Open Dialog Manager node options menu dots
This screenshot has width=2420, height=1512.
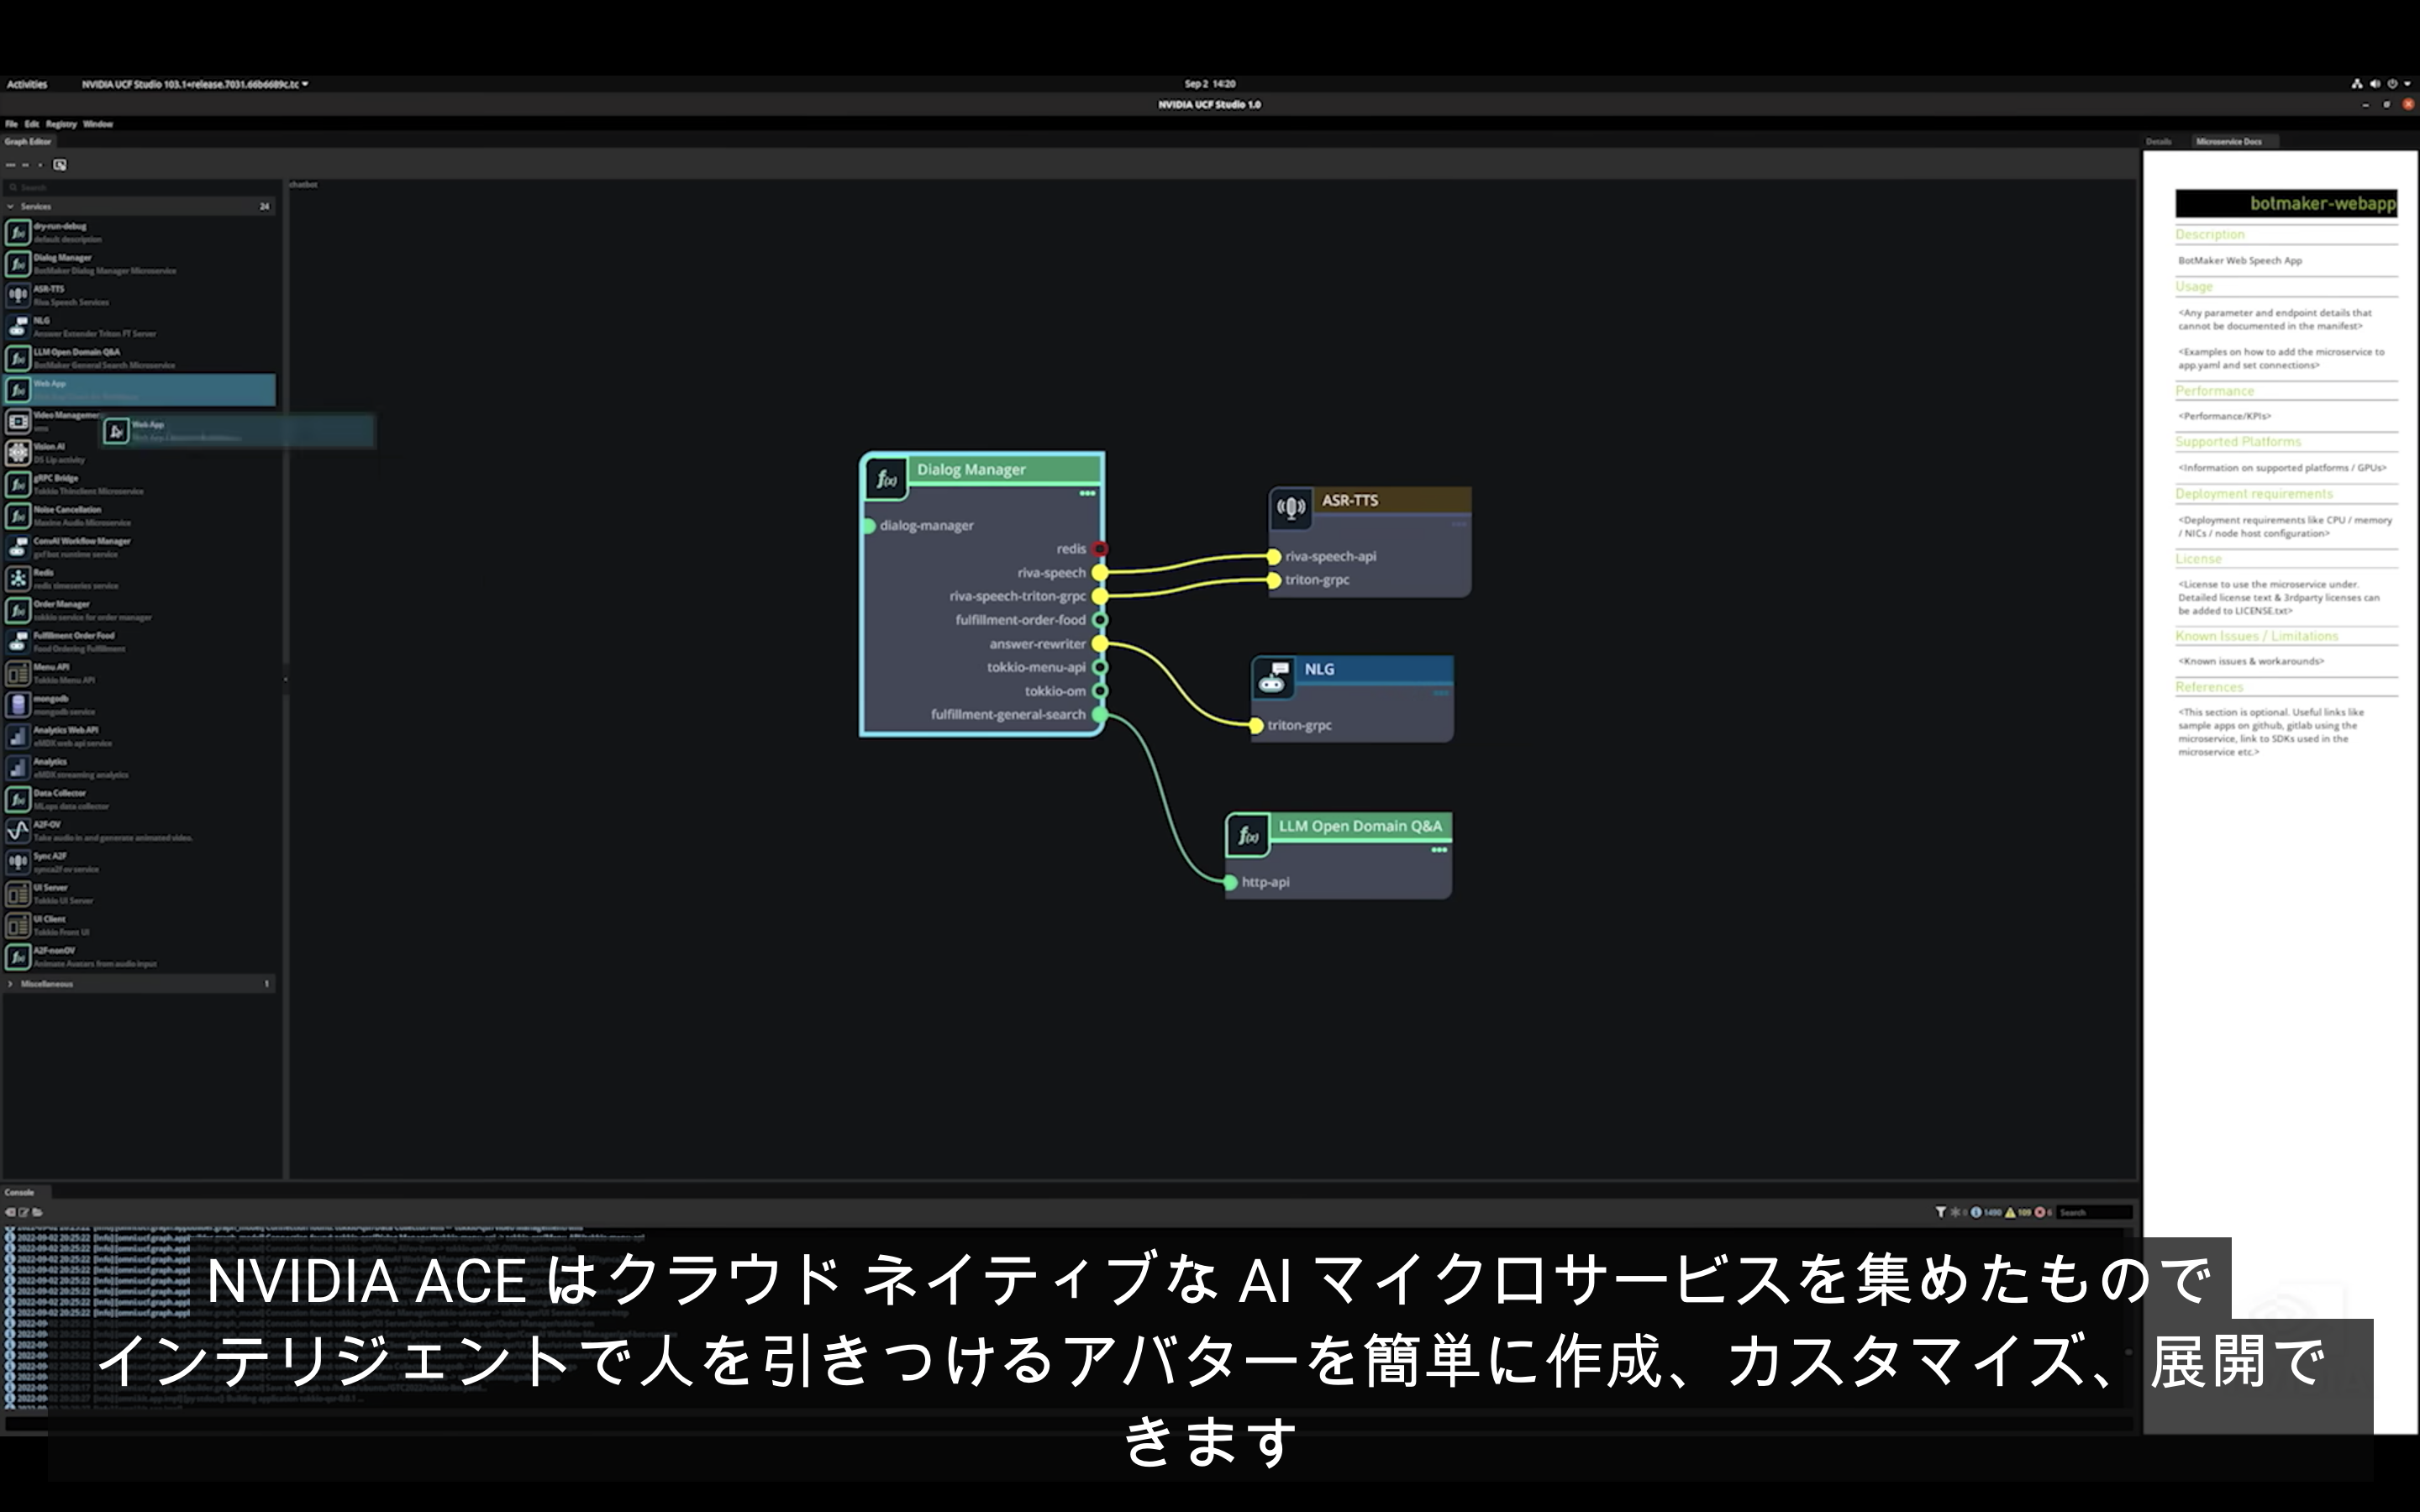(x=1087, y=493)
